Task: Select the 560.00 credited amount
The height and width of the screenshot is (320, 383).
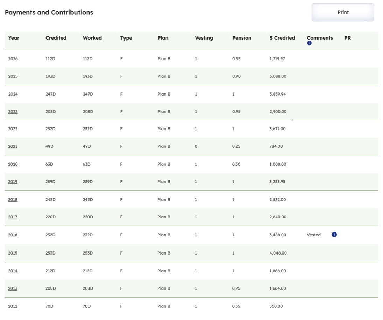Action: (x=276, y=306)
